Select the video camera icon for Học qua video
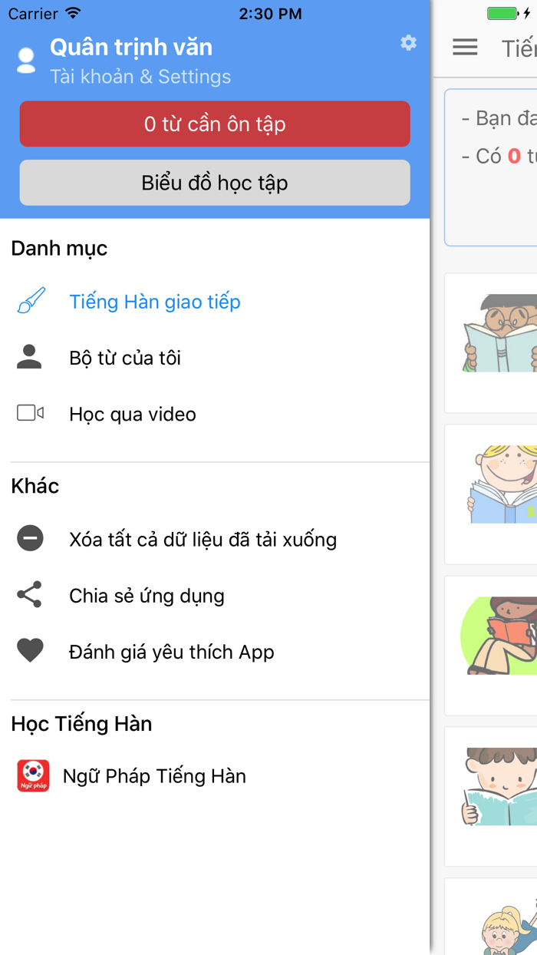The width and height of the screenshot is (537, 955). tap(30, 414)
